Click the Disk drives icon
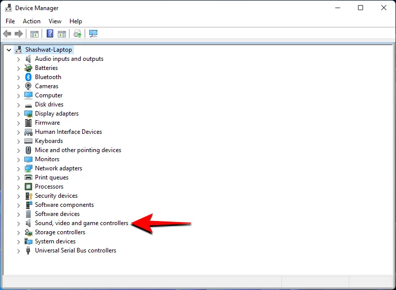 (x=28, y=105)
